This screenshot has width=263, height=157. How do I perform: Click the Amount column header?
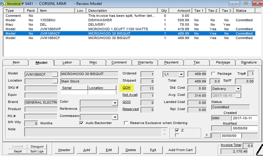[x=180, y=10]
